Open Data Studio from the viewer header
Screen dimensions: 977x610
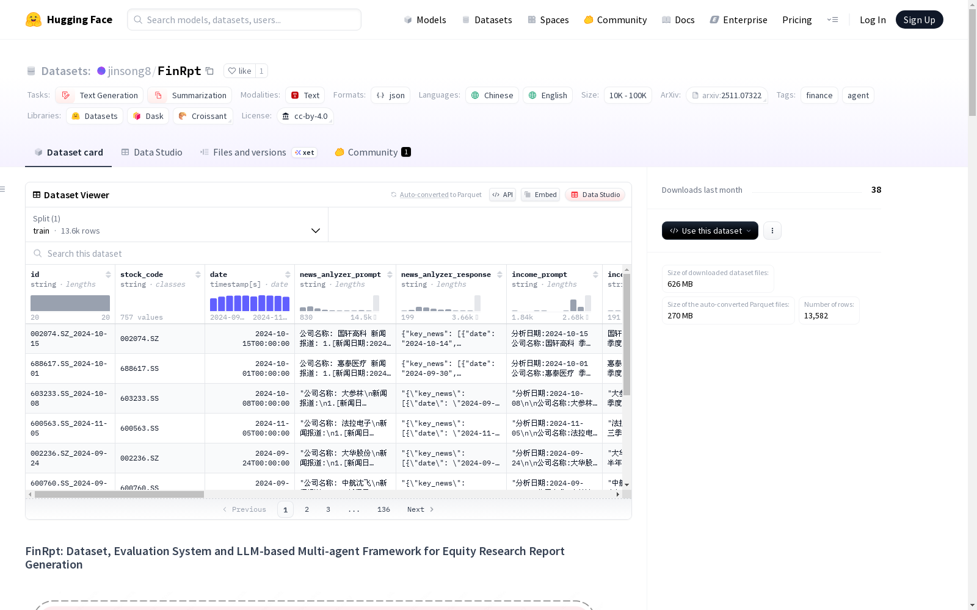click(595, 195)
